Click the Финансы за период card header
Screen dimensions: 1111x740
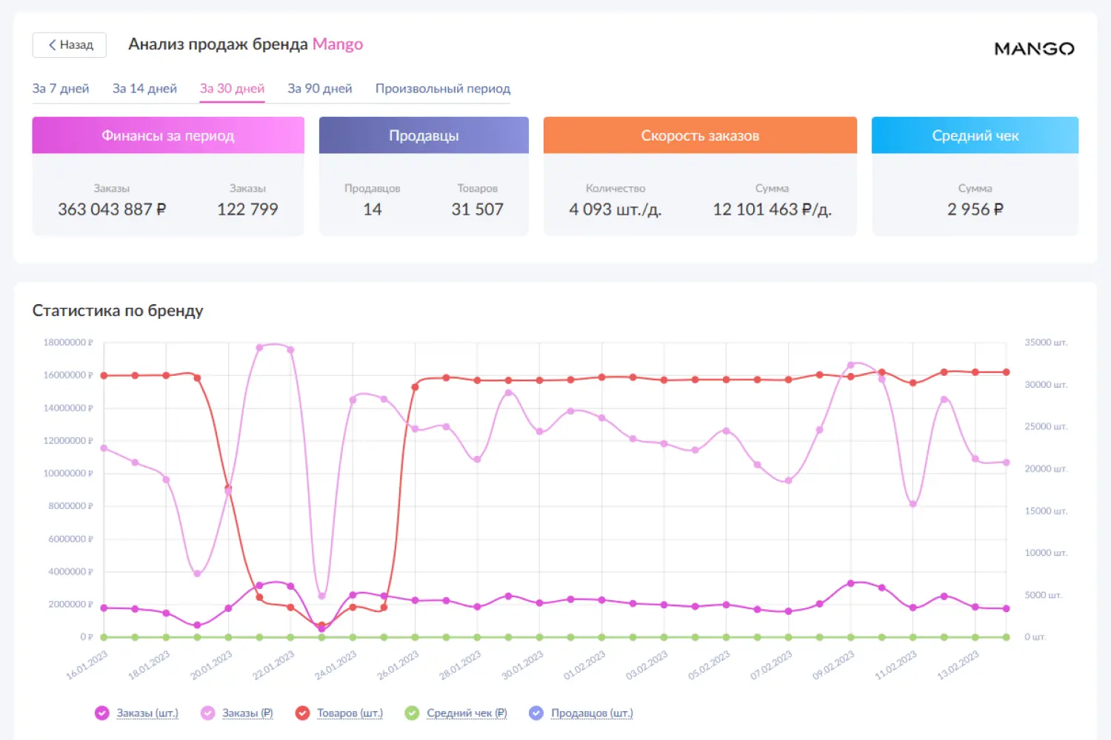(x=168, y=135)
